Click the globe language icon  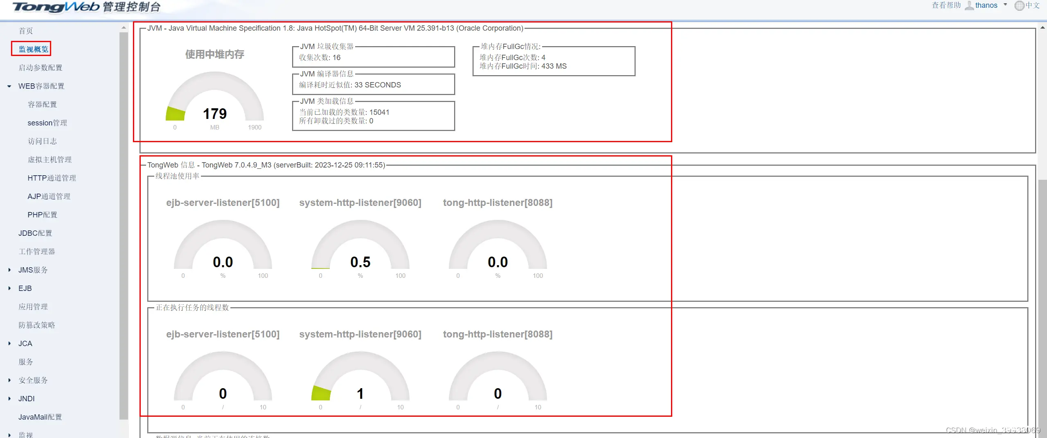(1019, 6)
